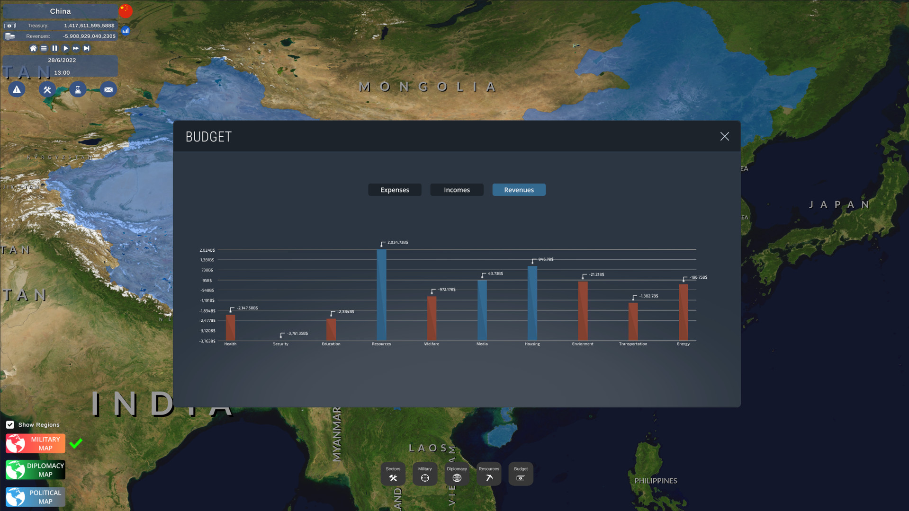Open the Sectors panel button
The height and width of the screenshot is (511, 909).
[x=393, y=474]
